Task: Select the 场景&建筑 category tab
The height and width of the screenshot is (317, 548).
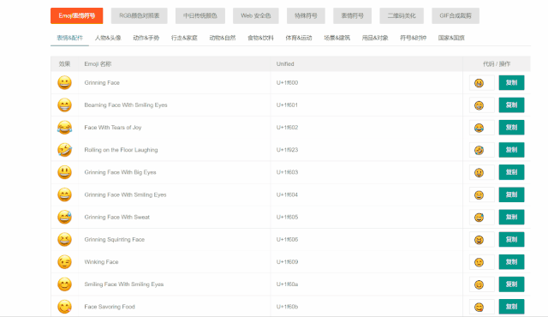Action: tap(337, 38)
